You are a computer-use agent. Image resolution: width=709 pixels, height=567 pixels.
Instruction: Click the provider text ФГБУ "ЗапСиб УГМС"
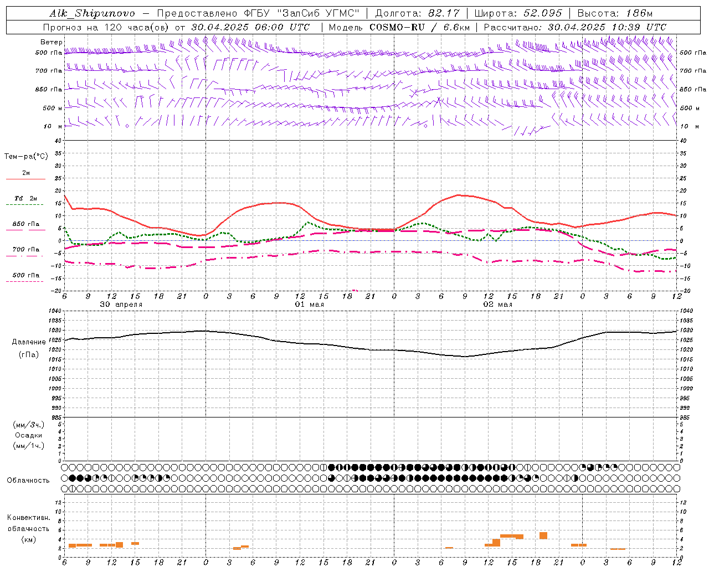(x=302, y=13)
